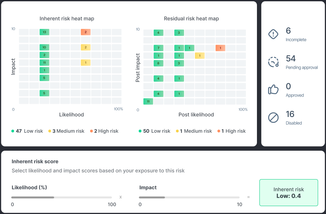Open the 16 Disabled count
Viewport: 326px width, 214px height.
click(290, 114)
